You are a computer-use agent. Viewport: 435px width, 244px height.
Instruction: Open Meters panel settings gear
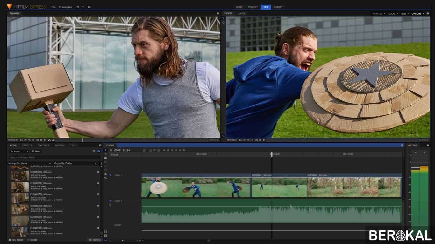428,146
